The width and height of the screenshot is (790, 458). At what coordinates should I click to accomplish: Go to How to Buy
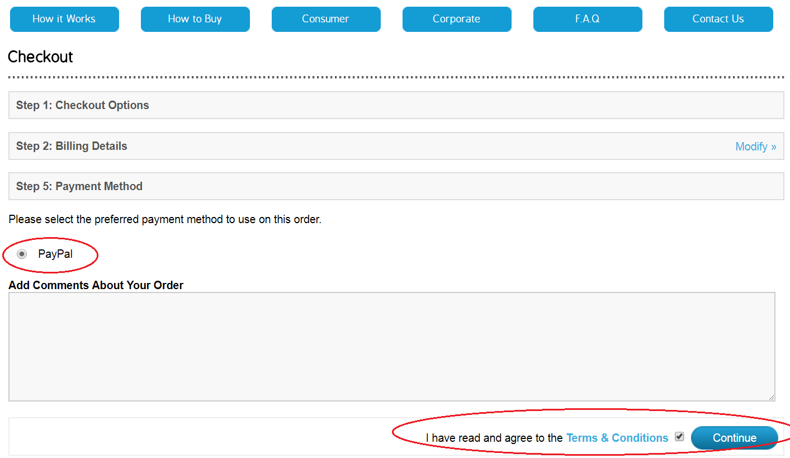click(x=195, y=19)
